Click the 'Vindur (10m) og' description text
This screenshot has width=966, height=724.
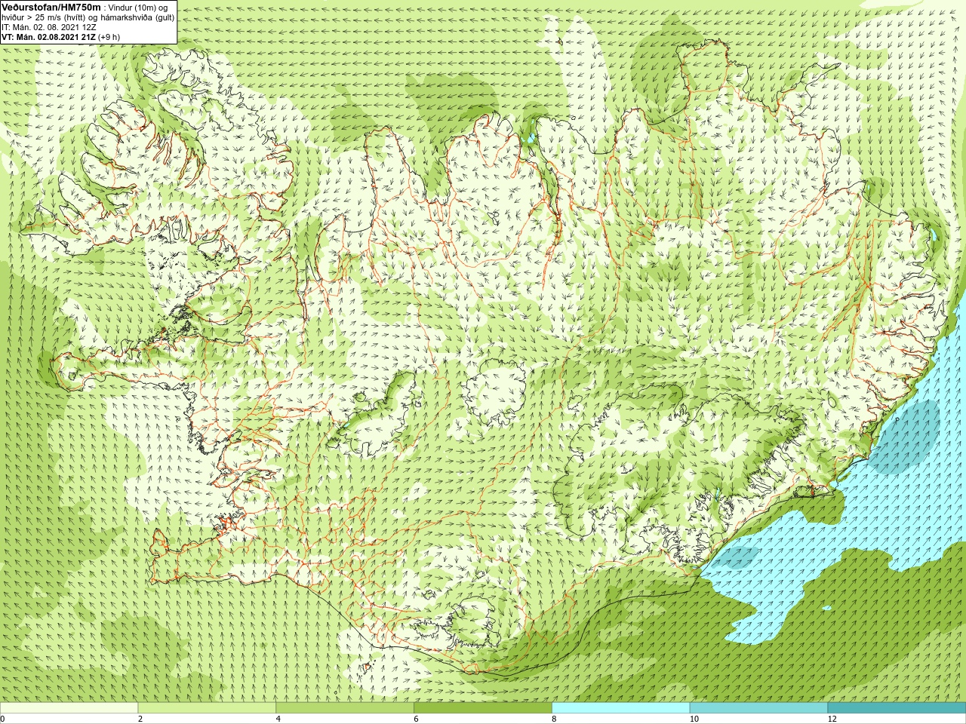pos(138,8)
